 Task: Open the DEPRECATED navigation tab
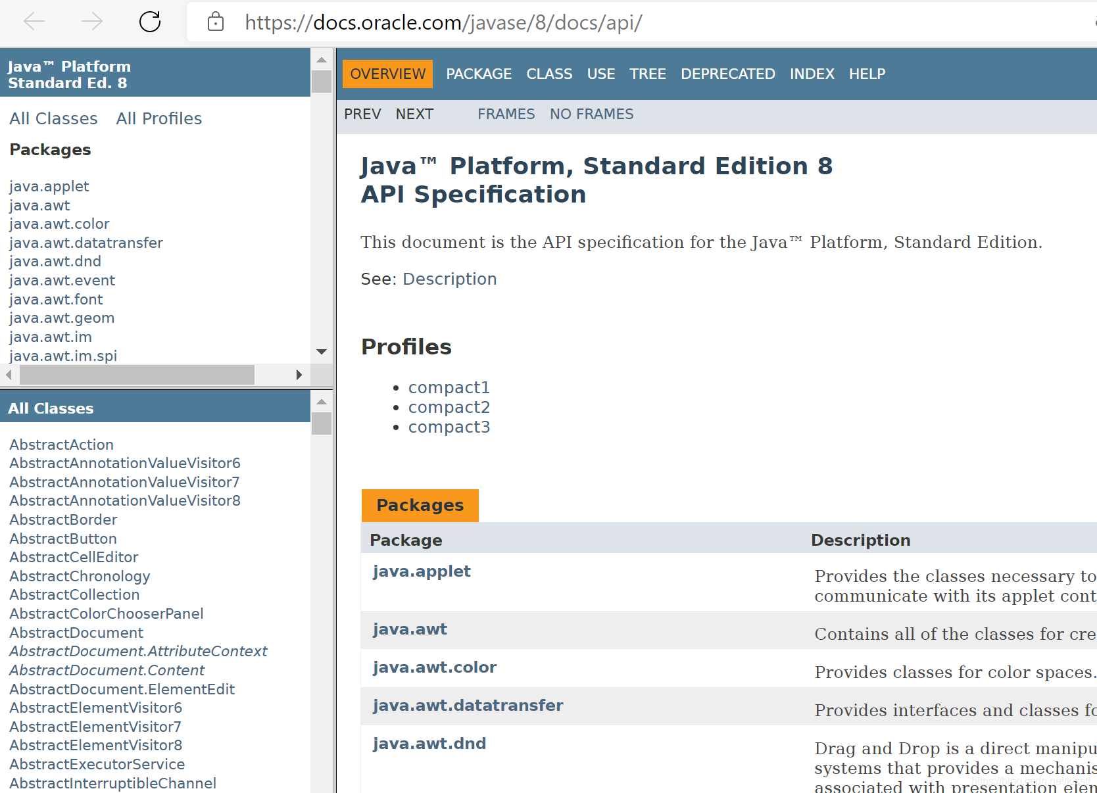point(727,74)
